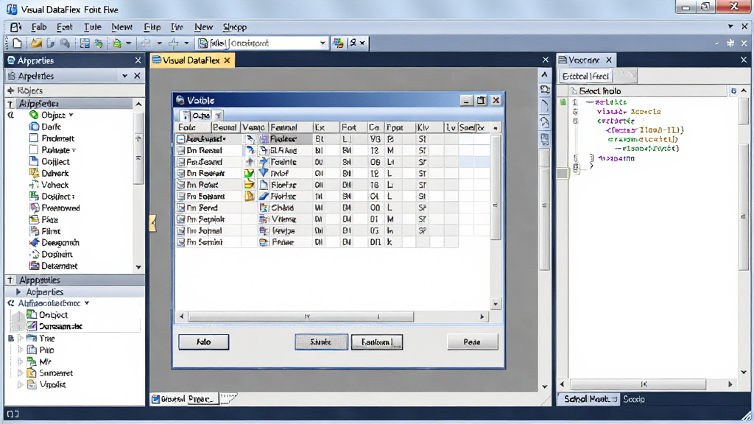The image size is (754, 424).
Task: Open the toolbar combo box dropdown arrow
Action: 323,43
